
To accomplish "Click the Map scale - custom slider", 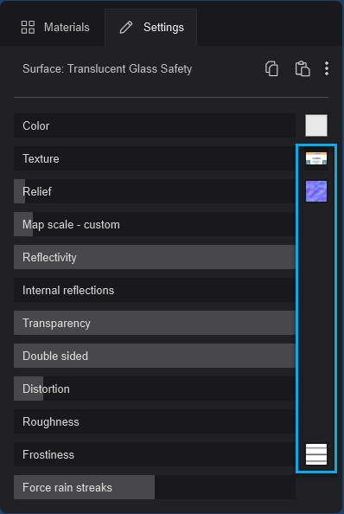I will pyautogui.click(x=155, y=224).
